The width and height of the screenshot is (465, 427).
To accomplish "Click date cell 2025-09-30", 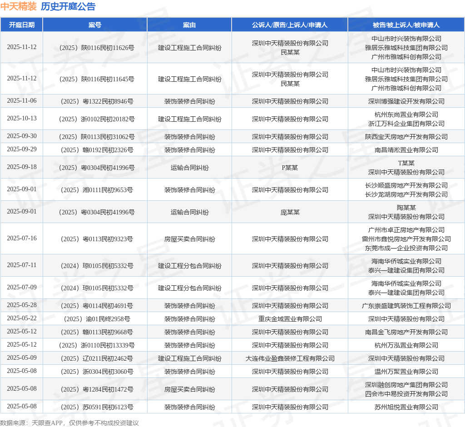I will tap(22, 136).
